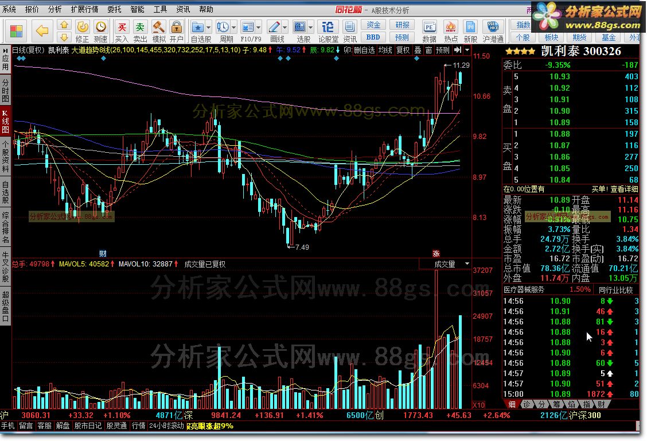Open the 修正 correction tool
The height and width of the screenshot is (441, 647).
pos(83,31)
